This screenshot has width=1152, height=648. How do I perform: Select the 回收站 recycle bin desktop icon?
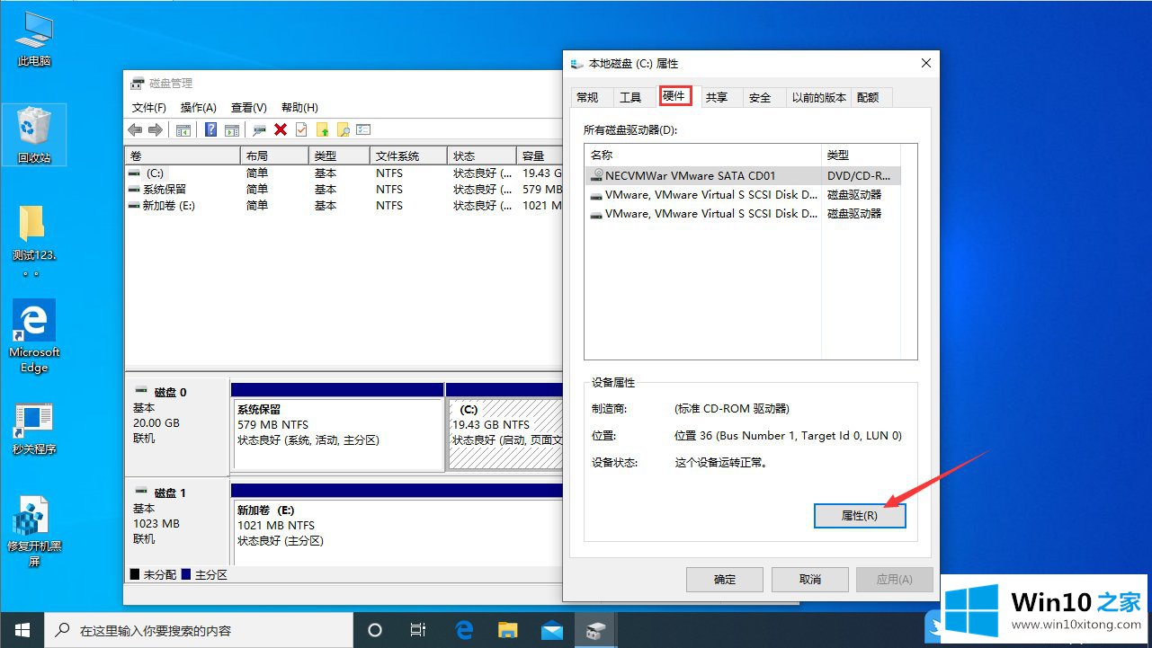(34, 135)
